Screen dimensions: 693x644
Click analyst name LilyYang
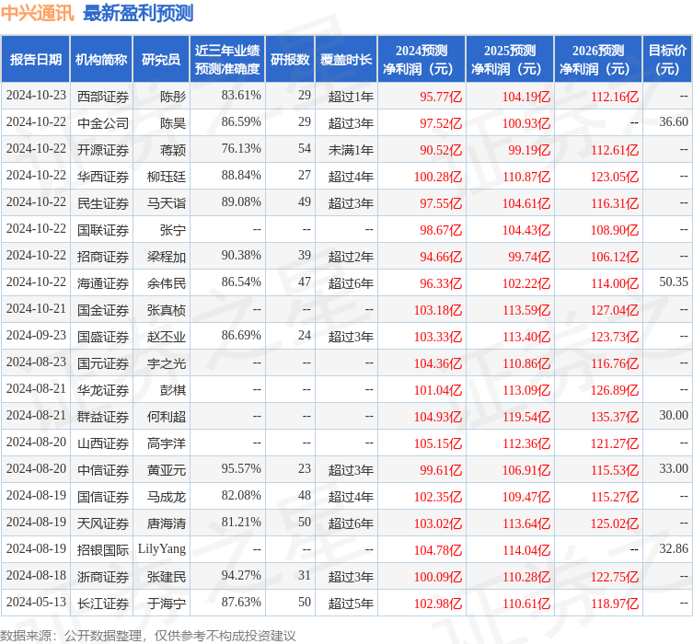point(162,549)
